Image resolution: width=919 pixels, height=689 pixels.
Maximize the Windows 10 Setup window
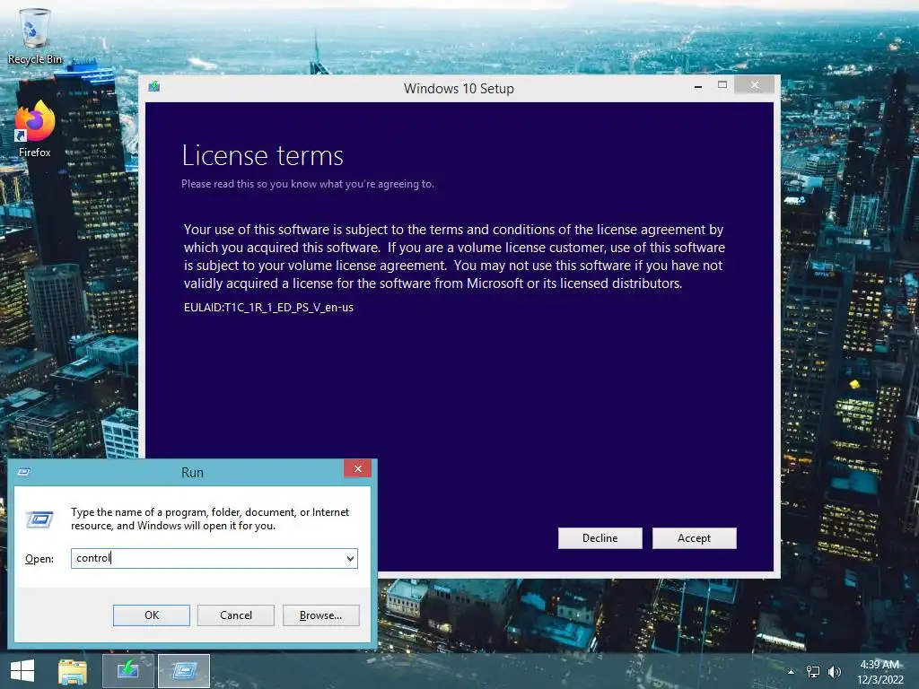722,85
